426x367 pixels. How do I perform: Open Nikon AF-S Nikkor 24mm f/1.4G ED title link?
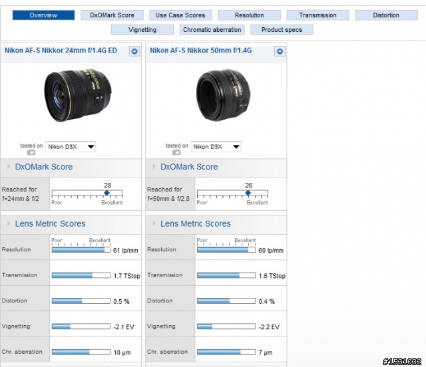[61, 51]
